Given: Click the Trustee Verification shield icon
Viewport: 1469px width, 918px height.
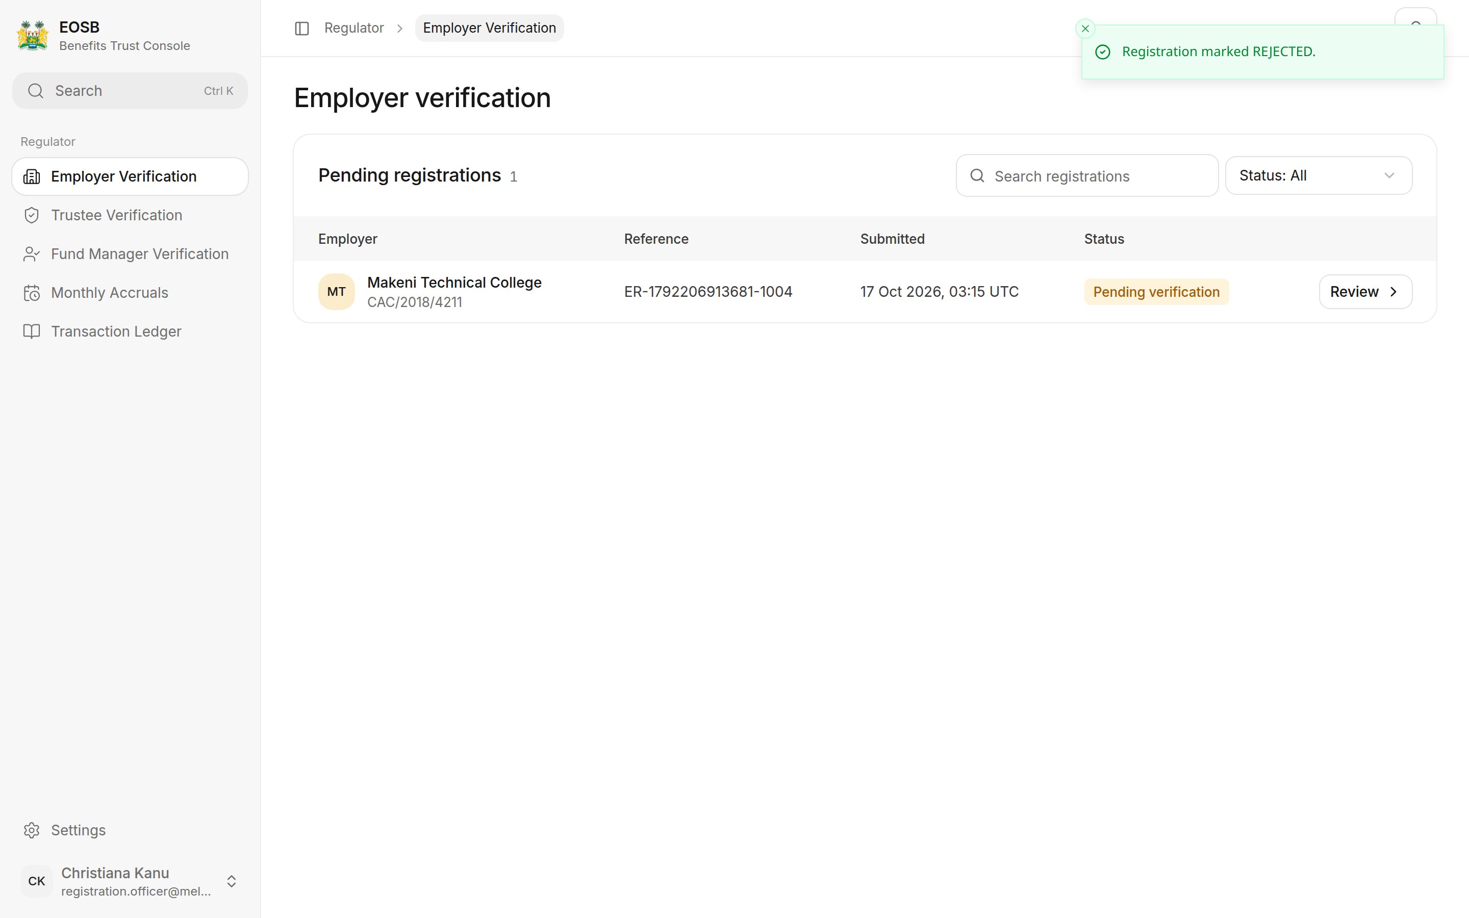Looking at the screenshot, I should pyautogui.click(x=32, y=216).
